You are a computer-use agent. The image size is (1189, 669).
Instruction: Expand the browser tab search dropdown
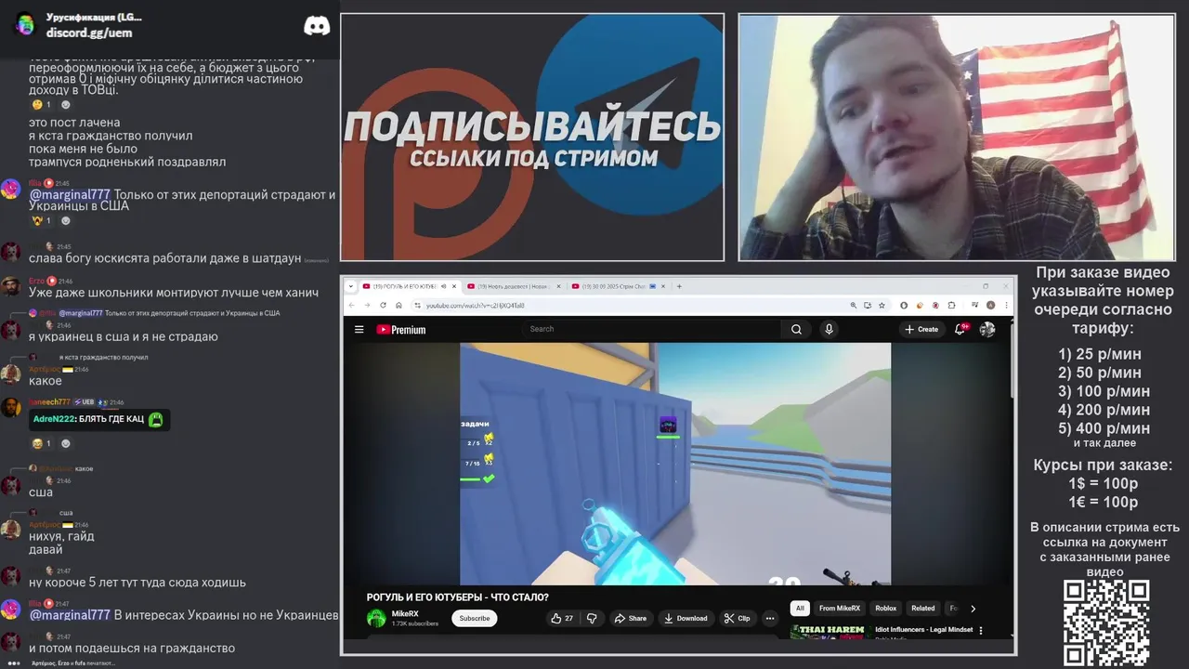(350, 286)
